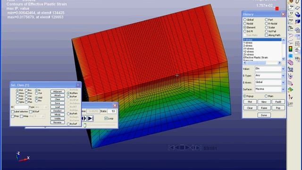Image resolution: width=302 pixels, height=170 pixels.
Task: Click the vector arrow V icon
Action: (x=291, y=97)
